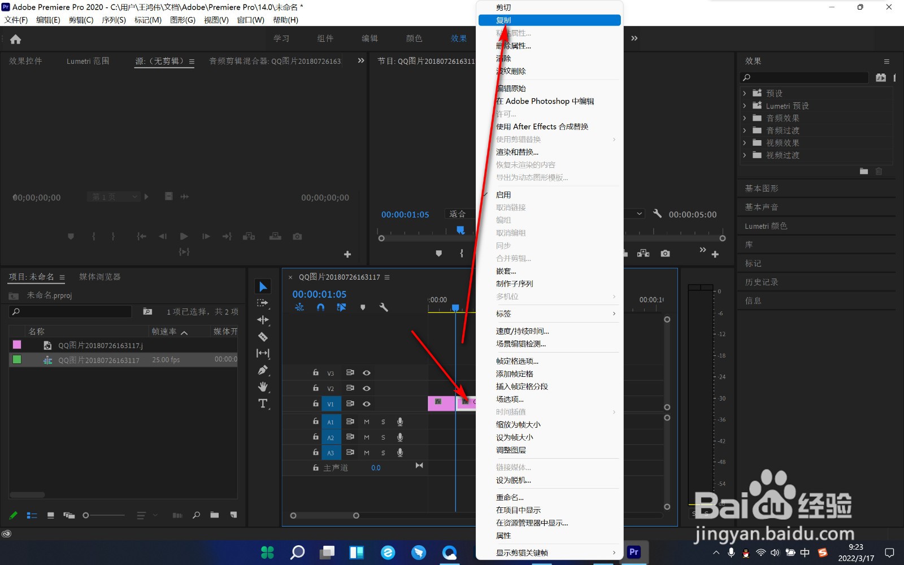Switch project panel to Icon View
Viewport: 904px width, 565px height.
pyautogui.click(x=51, y=515)
